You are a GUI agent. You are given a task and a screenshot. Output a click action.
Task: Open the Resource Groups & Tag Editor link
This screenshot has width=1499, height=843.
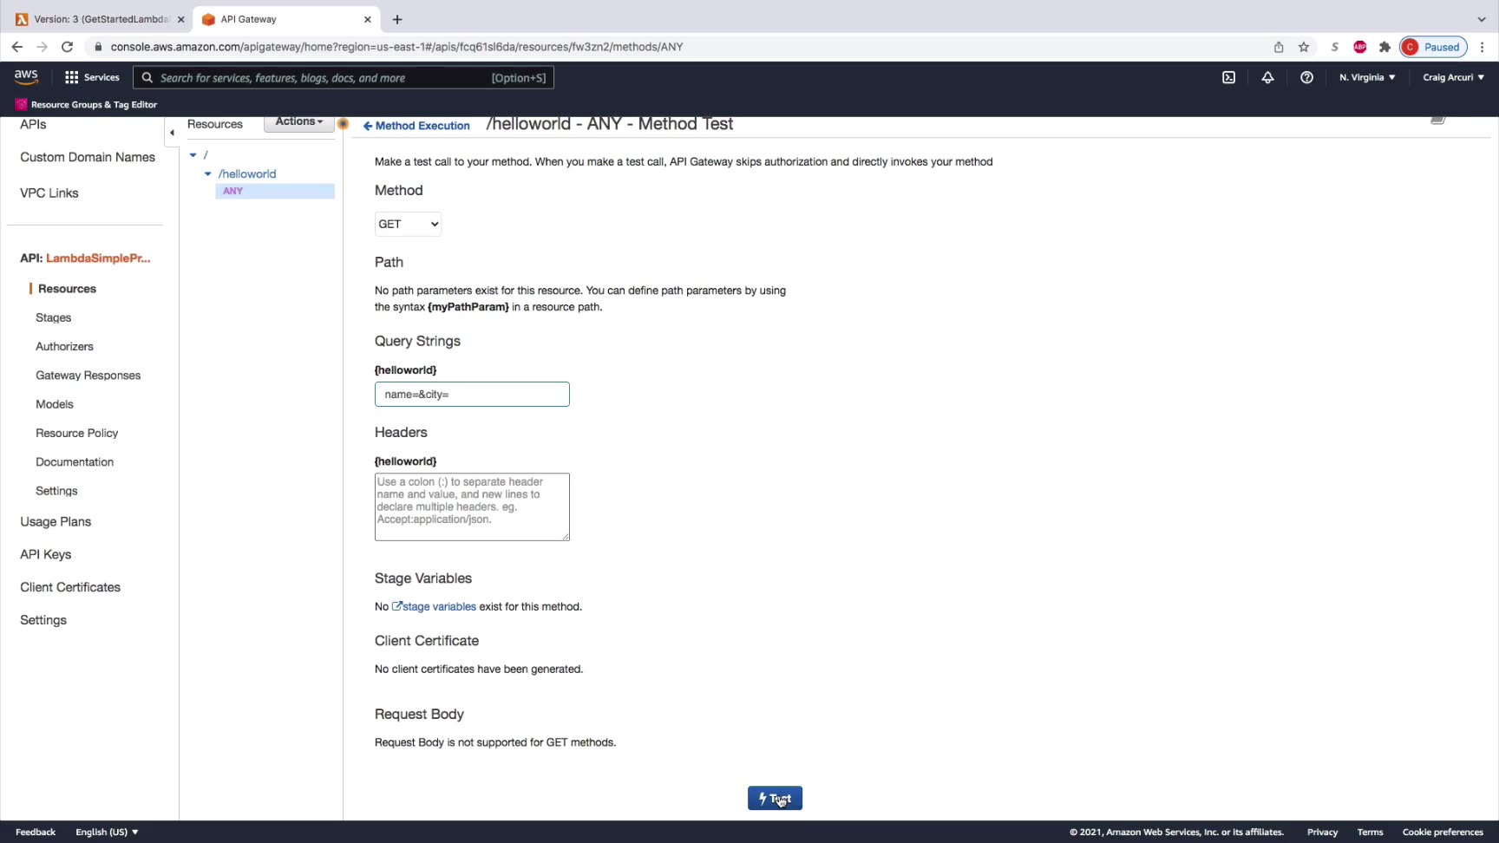tap(94, 104)
